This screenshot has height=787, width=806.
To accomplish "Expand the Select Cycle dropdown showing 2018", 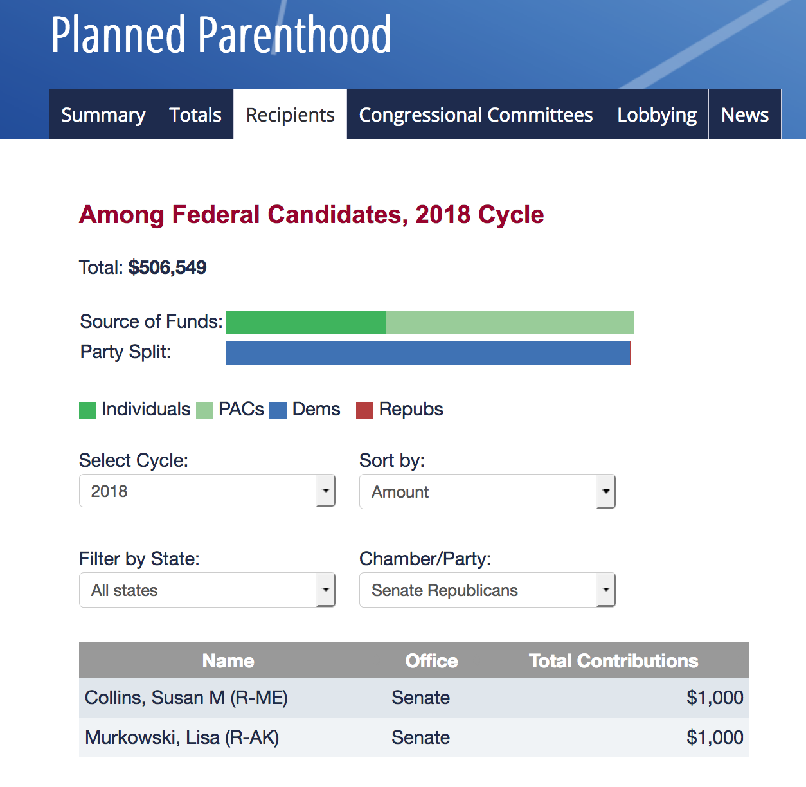I will click(207, 491).
